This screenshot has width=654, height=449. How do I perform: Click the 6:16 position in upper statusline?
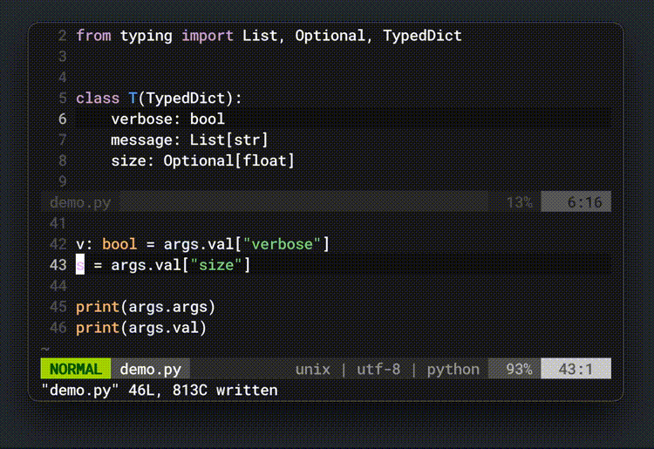point(584,202)
